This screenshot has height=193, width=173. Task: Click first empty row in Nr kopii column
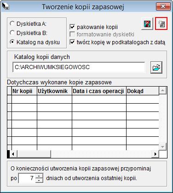pos(24,99)
